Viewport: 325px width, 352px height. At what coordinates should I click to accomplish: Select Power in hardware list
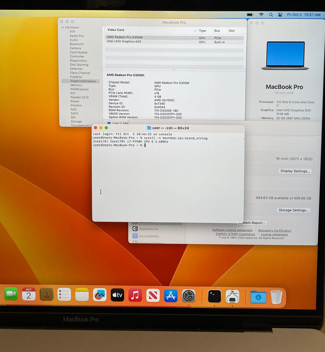(75, 101)
